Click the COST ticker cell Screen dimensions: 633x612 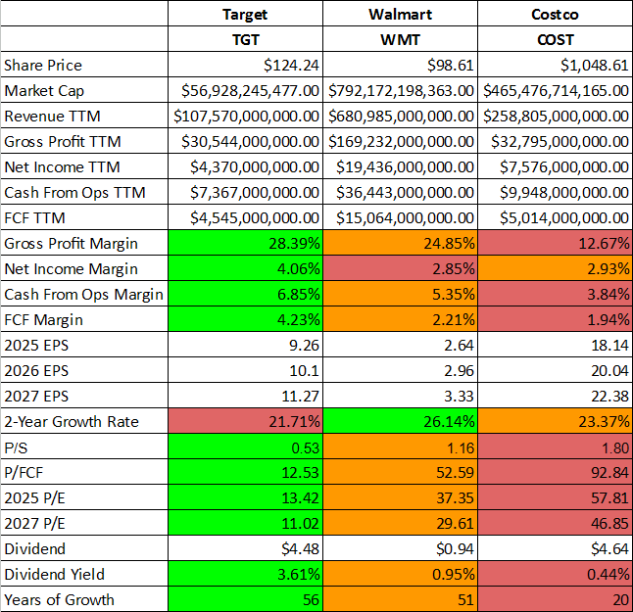click(555, 39)
